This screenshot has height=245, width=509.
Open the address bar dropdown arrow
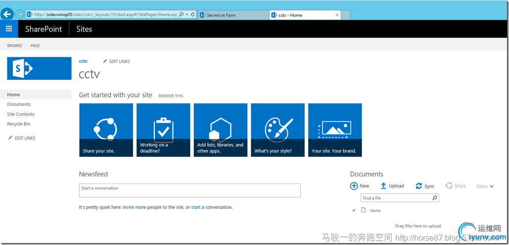coord(187,15)
